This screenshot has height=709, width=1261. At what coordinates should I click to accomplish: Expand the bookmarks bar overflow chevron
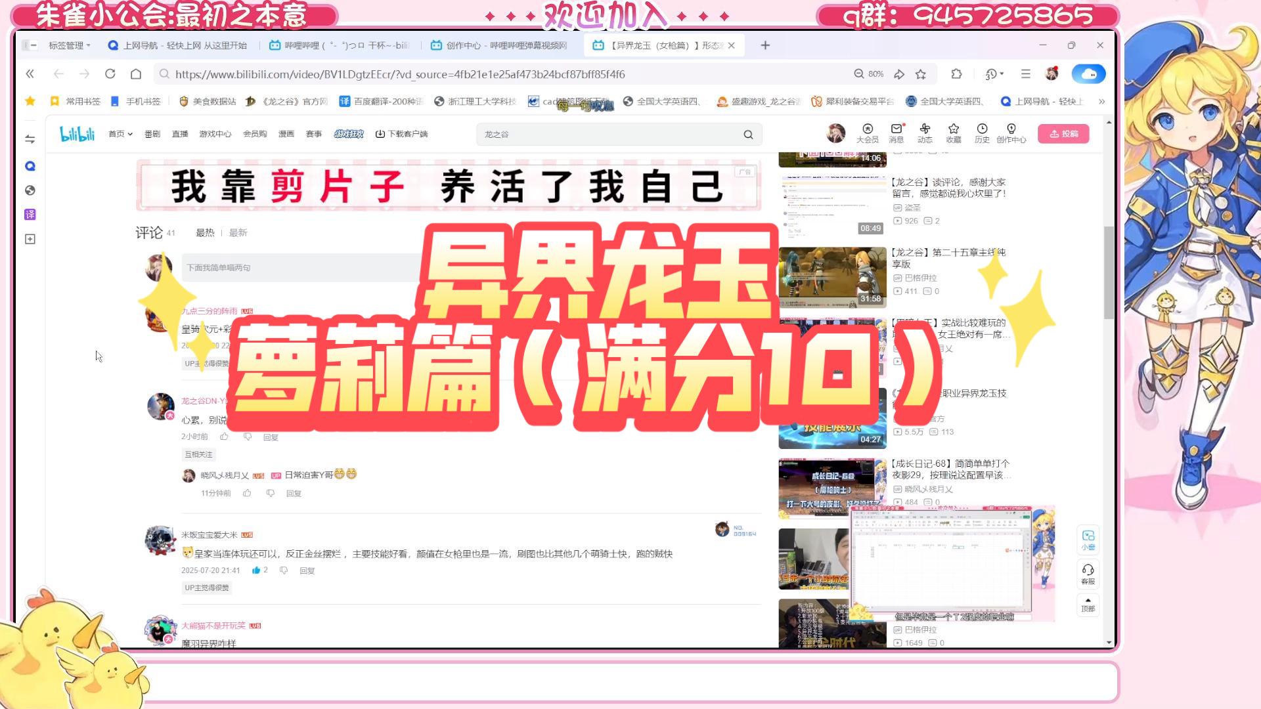pos(1101,101)
